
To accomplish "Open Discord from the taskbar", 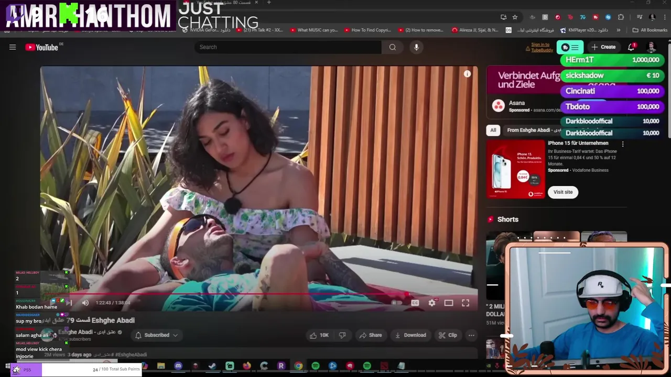I will pos(178,365).
